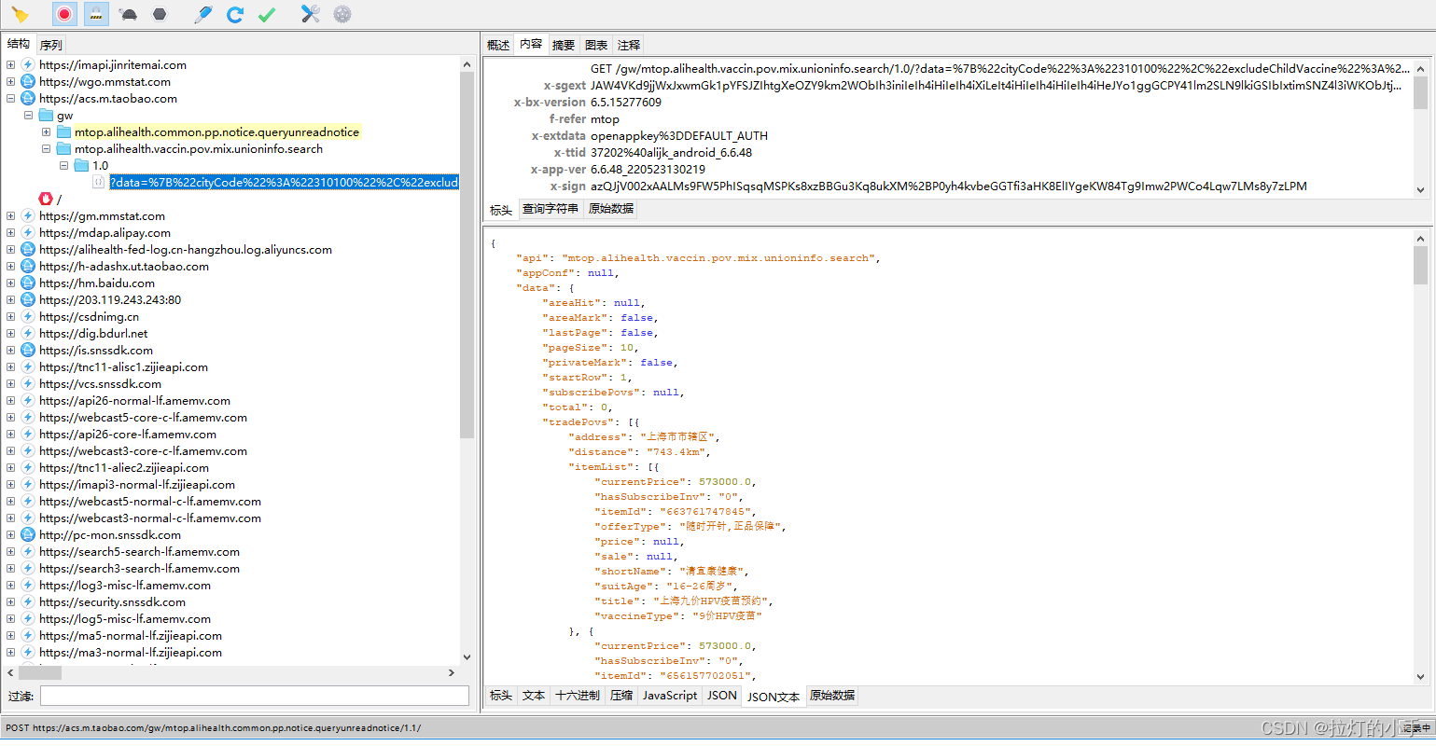
Task: Click the globe icon beside pc-mon.snssdk.com
Action: point(28,535)
